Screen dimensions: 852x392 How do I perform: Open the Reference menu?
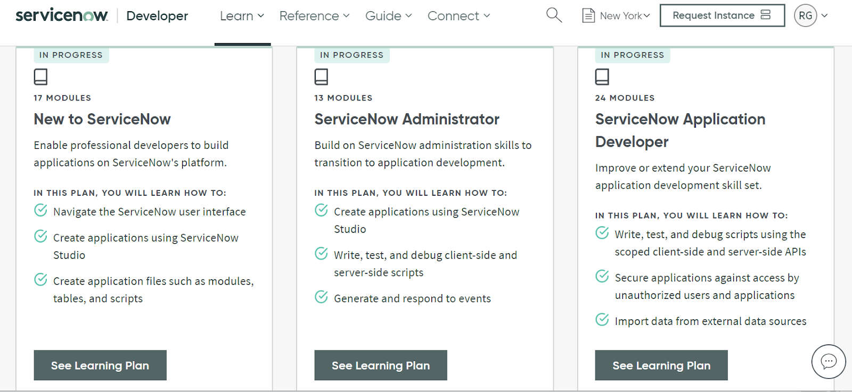(314, 16)
